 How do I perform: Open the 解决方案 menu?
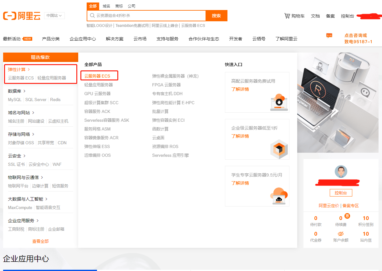coord(115,39)
